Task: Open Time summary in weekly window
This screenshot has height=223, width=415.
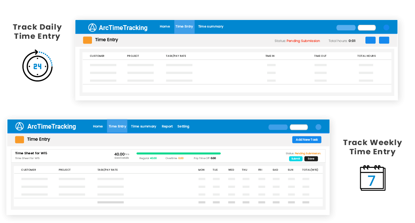Action: point(144,126)
